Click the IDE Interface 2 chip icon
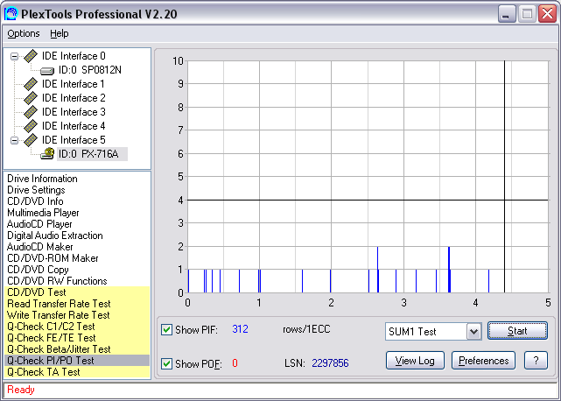561x401 pixels. tap(31, 98)
